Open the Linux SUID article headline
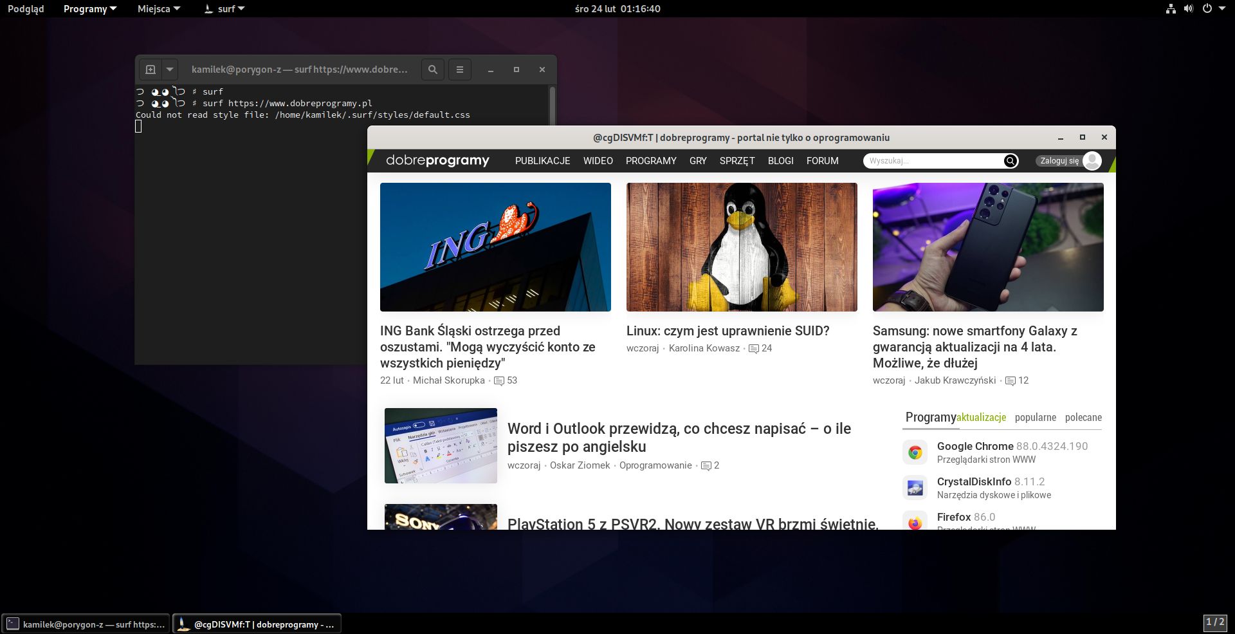1235x634 pixels. 727,331
